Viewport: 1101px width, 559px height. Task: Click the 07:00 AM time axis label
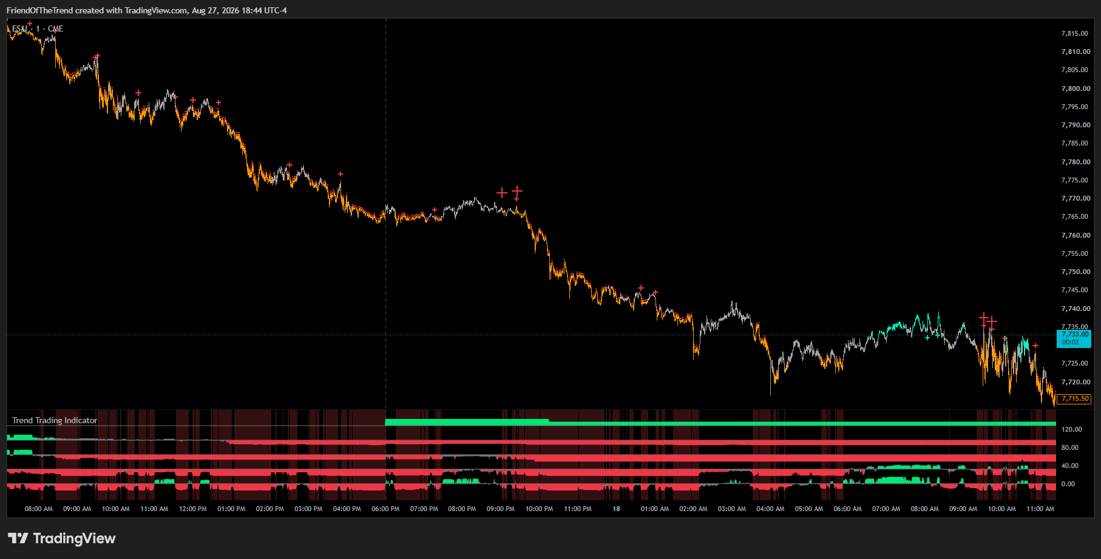(x=886, y=509)
